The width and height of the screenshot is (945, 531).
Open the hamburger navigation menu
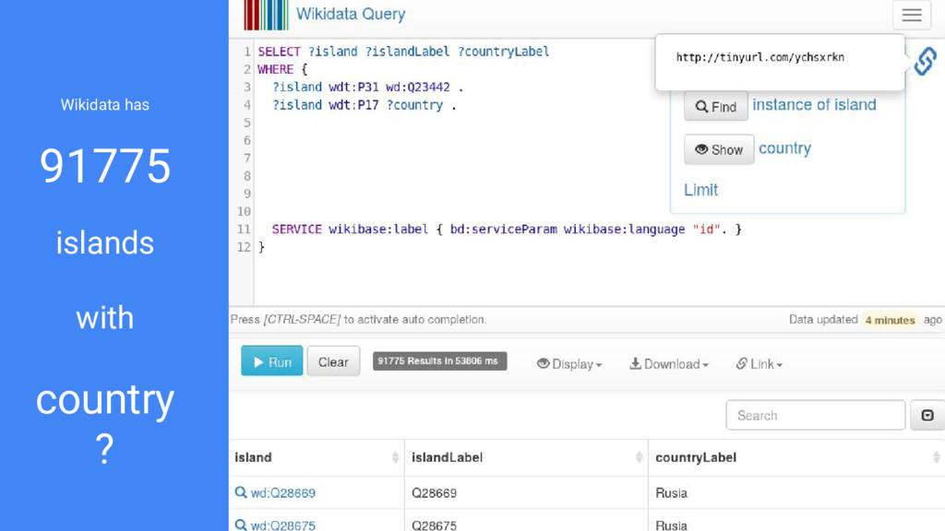[x=911, y=15]
